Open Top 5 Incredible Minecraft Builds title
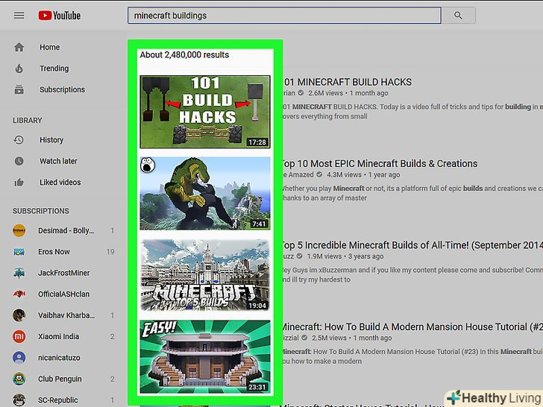 click(x=412, y=245)
